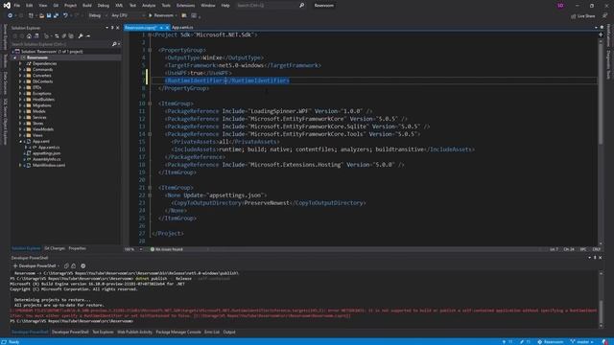Expand the Commands folder
Viewport: 614px width, 345px height.
click(x=20, y=70)
